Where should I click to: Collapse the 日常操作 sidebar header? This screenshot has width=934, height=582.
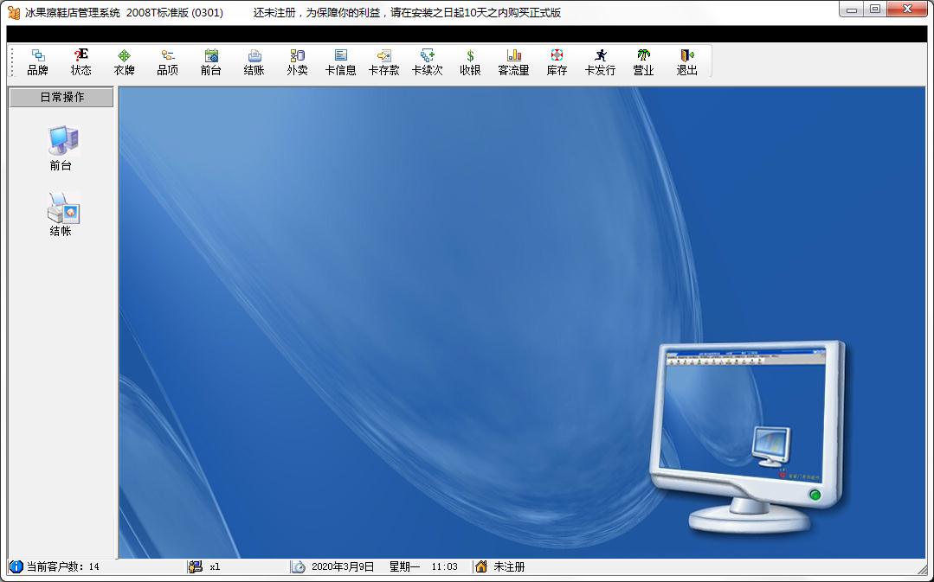point(61,97)
